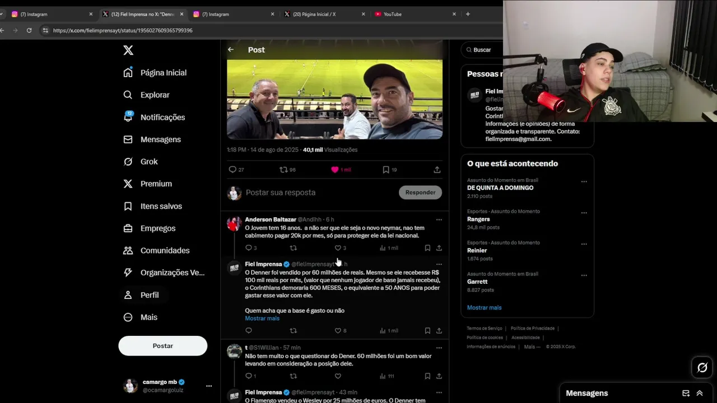Open Itens salvos
Screen dimensions: 717x403
pyautogui.click(x=152, y=206)
